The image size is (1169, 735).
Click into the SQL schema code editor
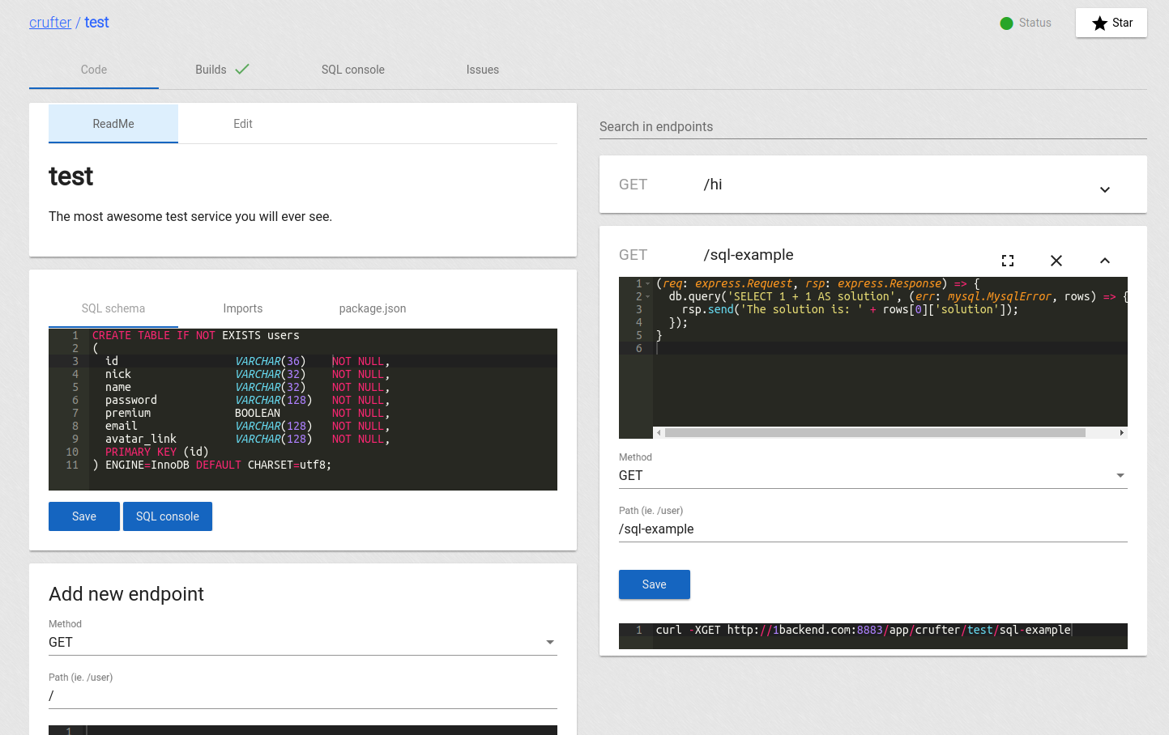coord(303,410)
